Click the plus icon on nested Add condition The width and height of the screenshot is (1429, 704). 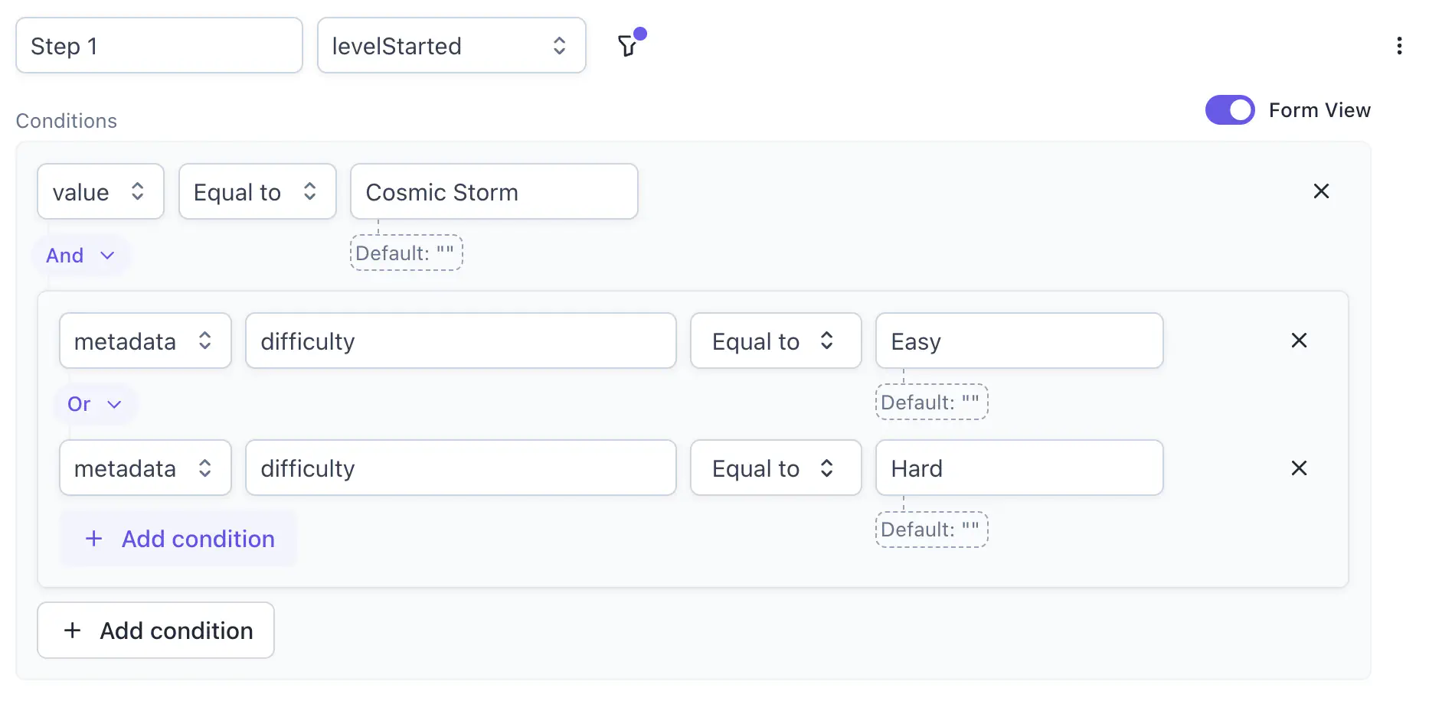(x=93, y=539)
